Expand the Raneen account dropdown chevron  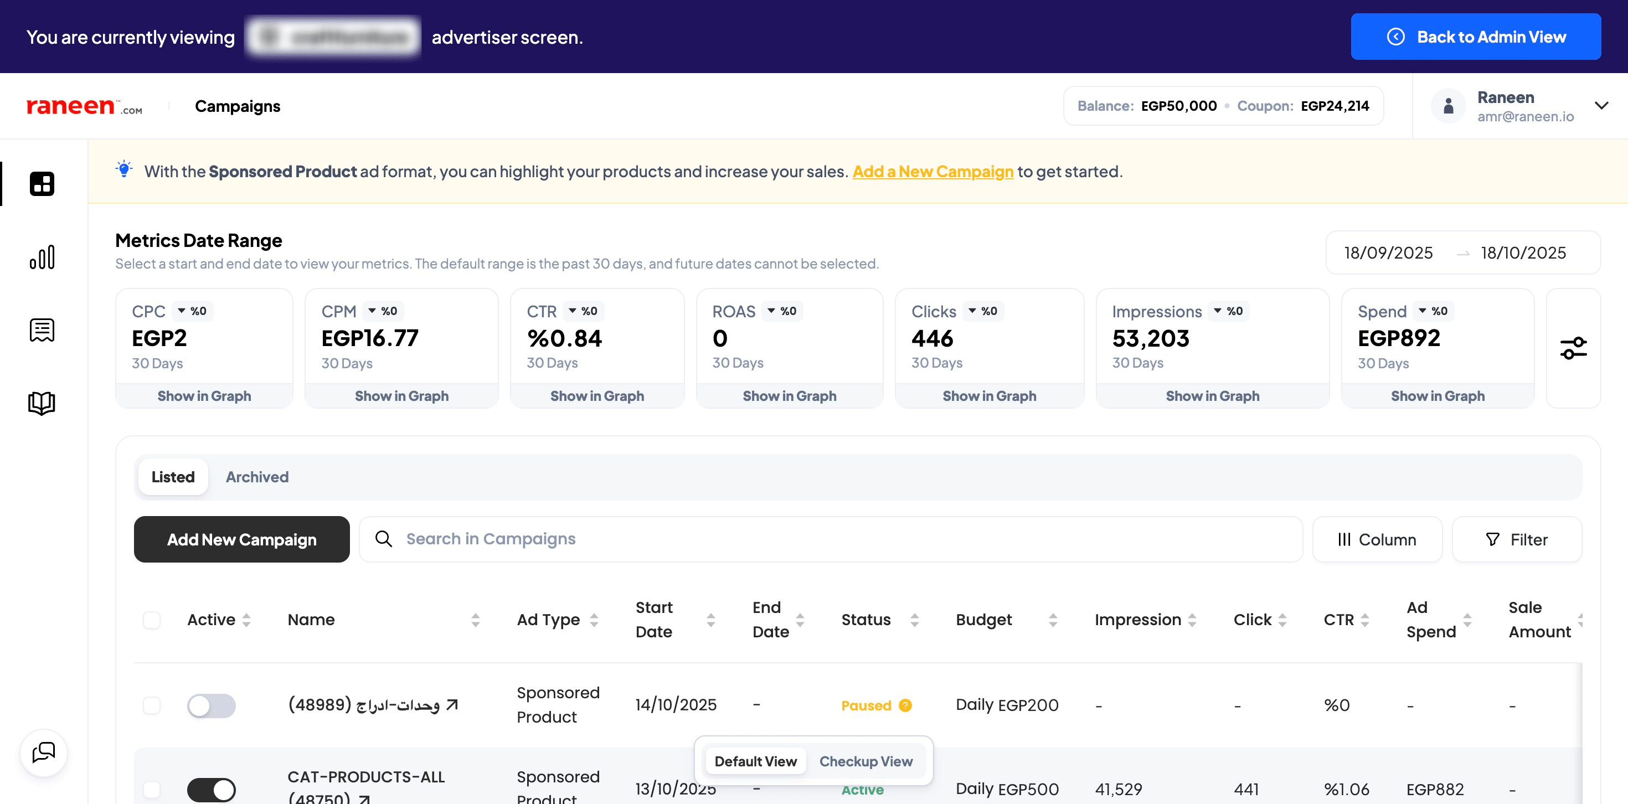pos(1601,106)
